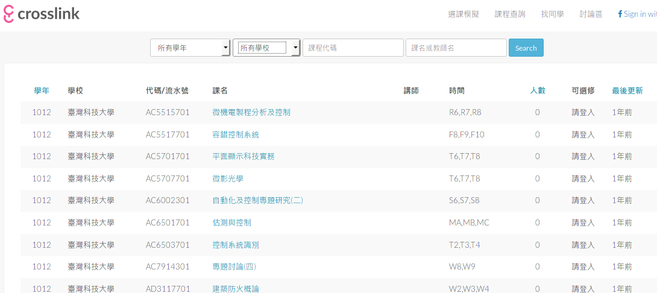This screenshot has width=657, height=293.
Task: Open course 自動化及控制專題研究(二)
Action: 258,200
